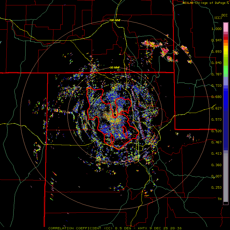Select the 0.893 legend value

tap(216, 51)
